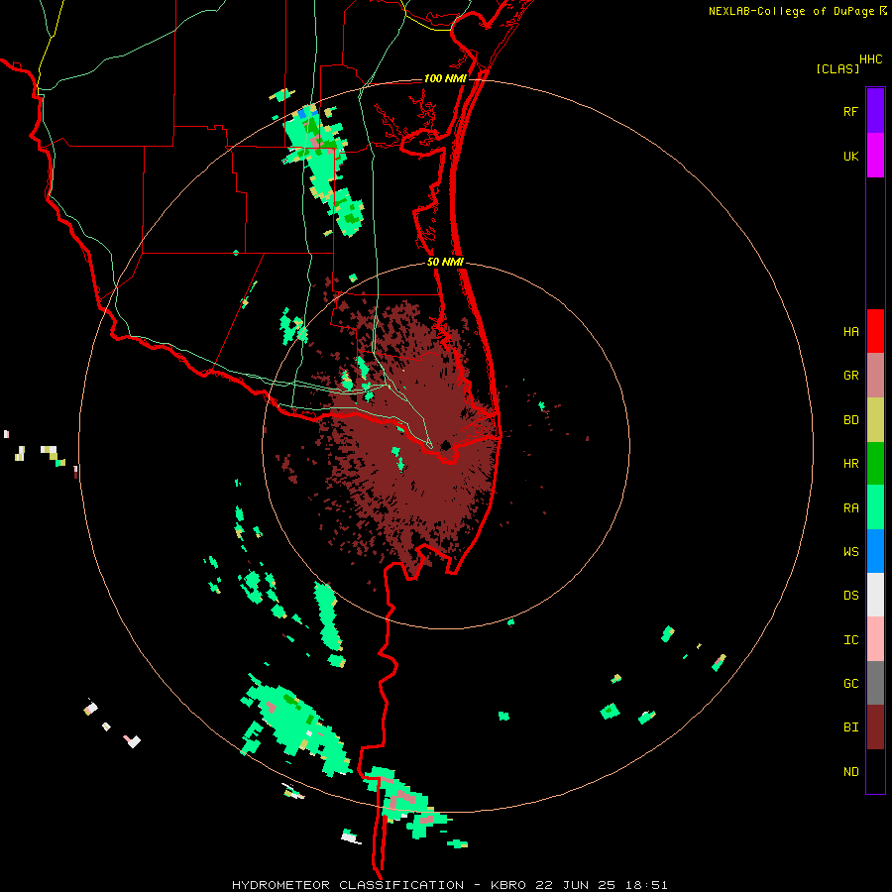Click the WS legend label
The width and height of the screenshot is (892, 892).
(x=850, y=552)
